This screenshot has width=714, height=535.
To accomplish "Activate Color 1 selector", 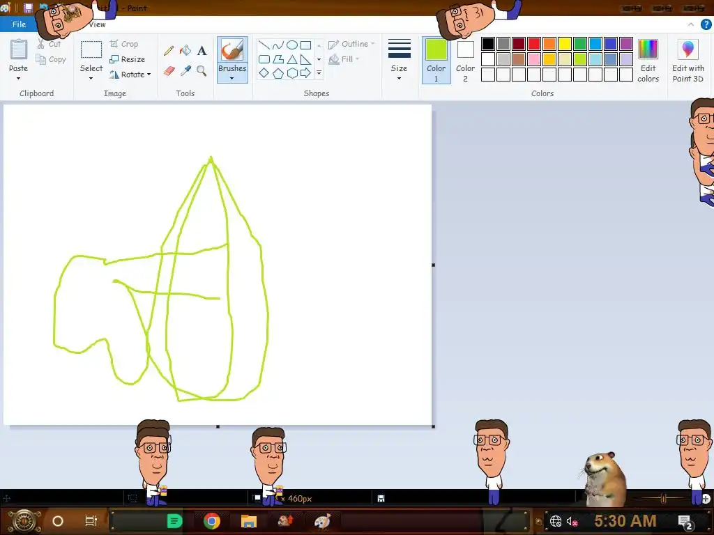I will tap(436, 60).
